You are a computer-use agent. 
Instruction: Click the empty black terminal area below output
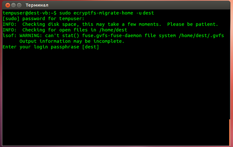(x=116, y=96)
